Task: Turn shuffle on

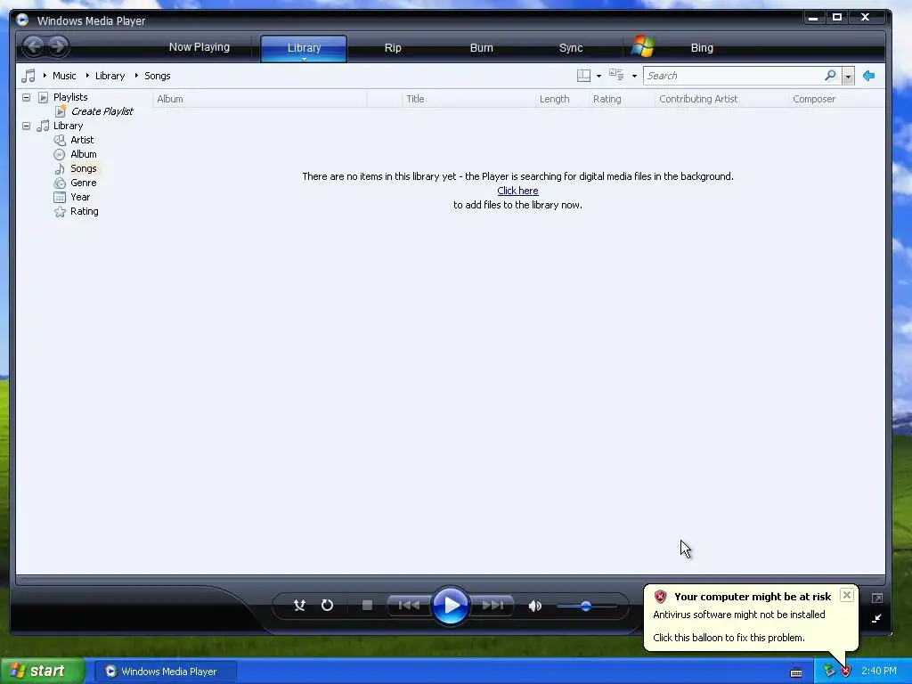Action: [x=299, y=606]
